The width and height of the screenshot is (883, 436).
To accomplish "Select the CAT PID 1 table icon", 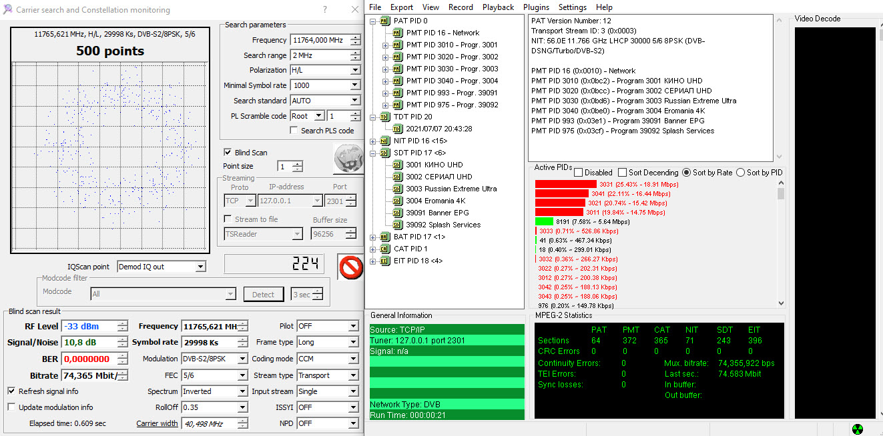I will pos(385,249).
